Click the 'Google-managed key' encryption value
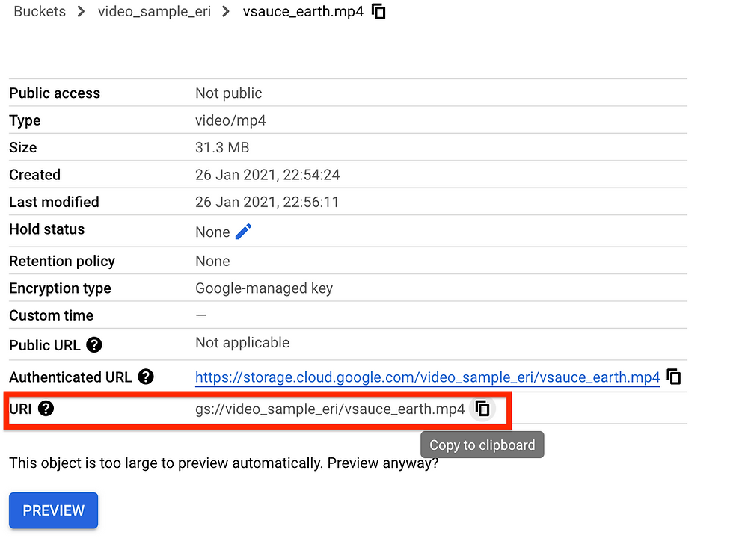The width and height of the screenshot is (748, 541). (264, 288)
